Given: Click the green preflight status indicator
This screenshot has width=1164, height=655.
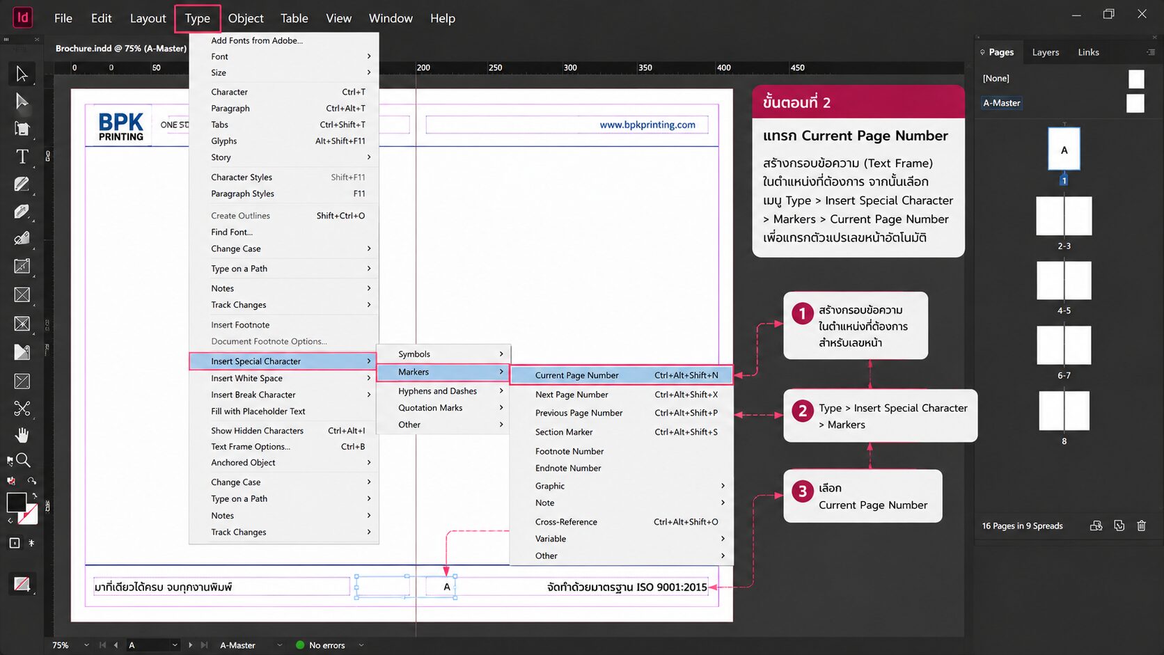Looking at the screenshot, I should (x=300, y=645).
